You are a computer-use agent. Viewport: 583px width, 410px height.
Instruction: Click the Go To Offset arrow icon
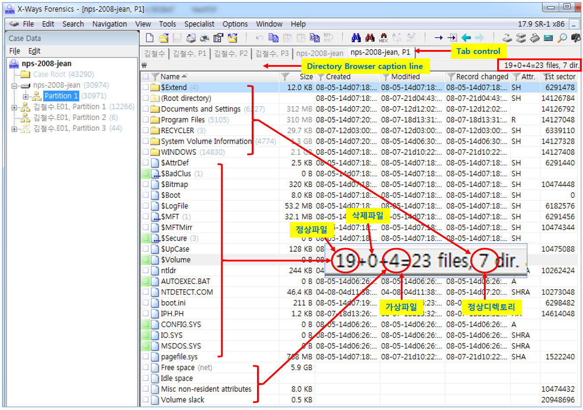coord(438,38)
